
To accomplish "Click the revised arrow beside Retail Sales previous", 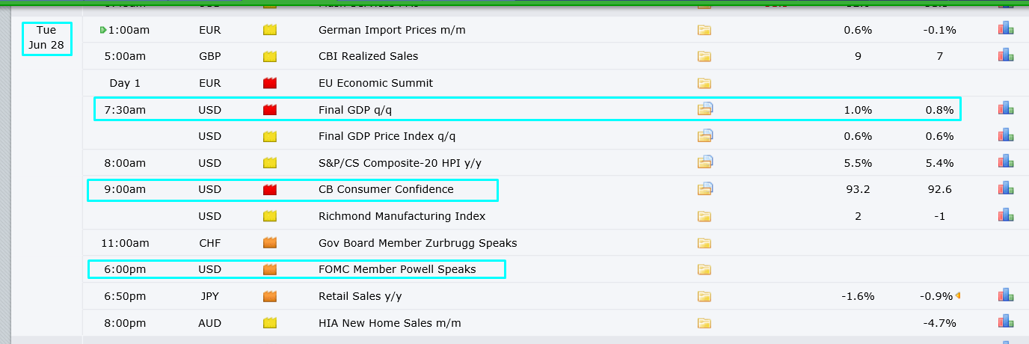I will tap(958, 296).
